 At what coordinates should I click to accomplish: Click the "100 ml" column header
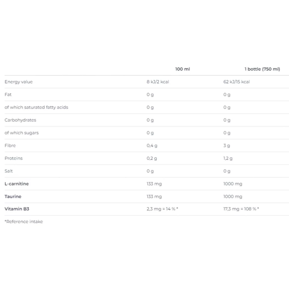coord(183,69)
